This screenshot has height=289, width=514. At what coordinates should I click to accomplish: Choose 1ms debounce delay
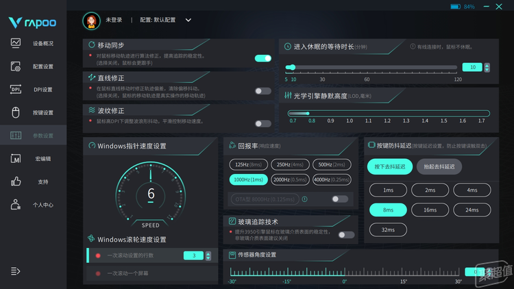coord(388,190)
